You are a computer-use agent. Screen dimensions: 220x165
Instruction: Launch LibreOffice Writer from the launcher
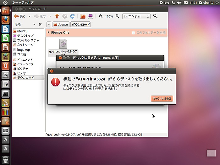pos(5,29)
